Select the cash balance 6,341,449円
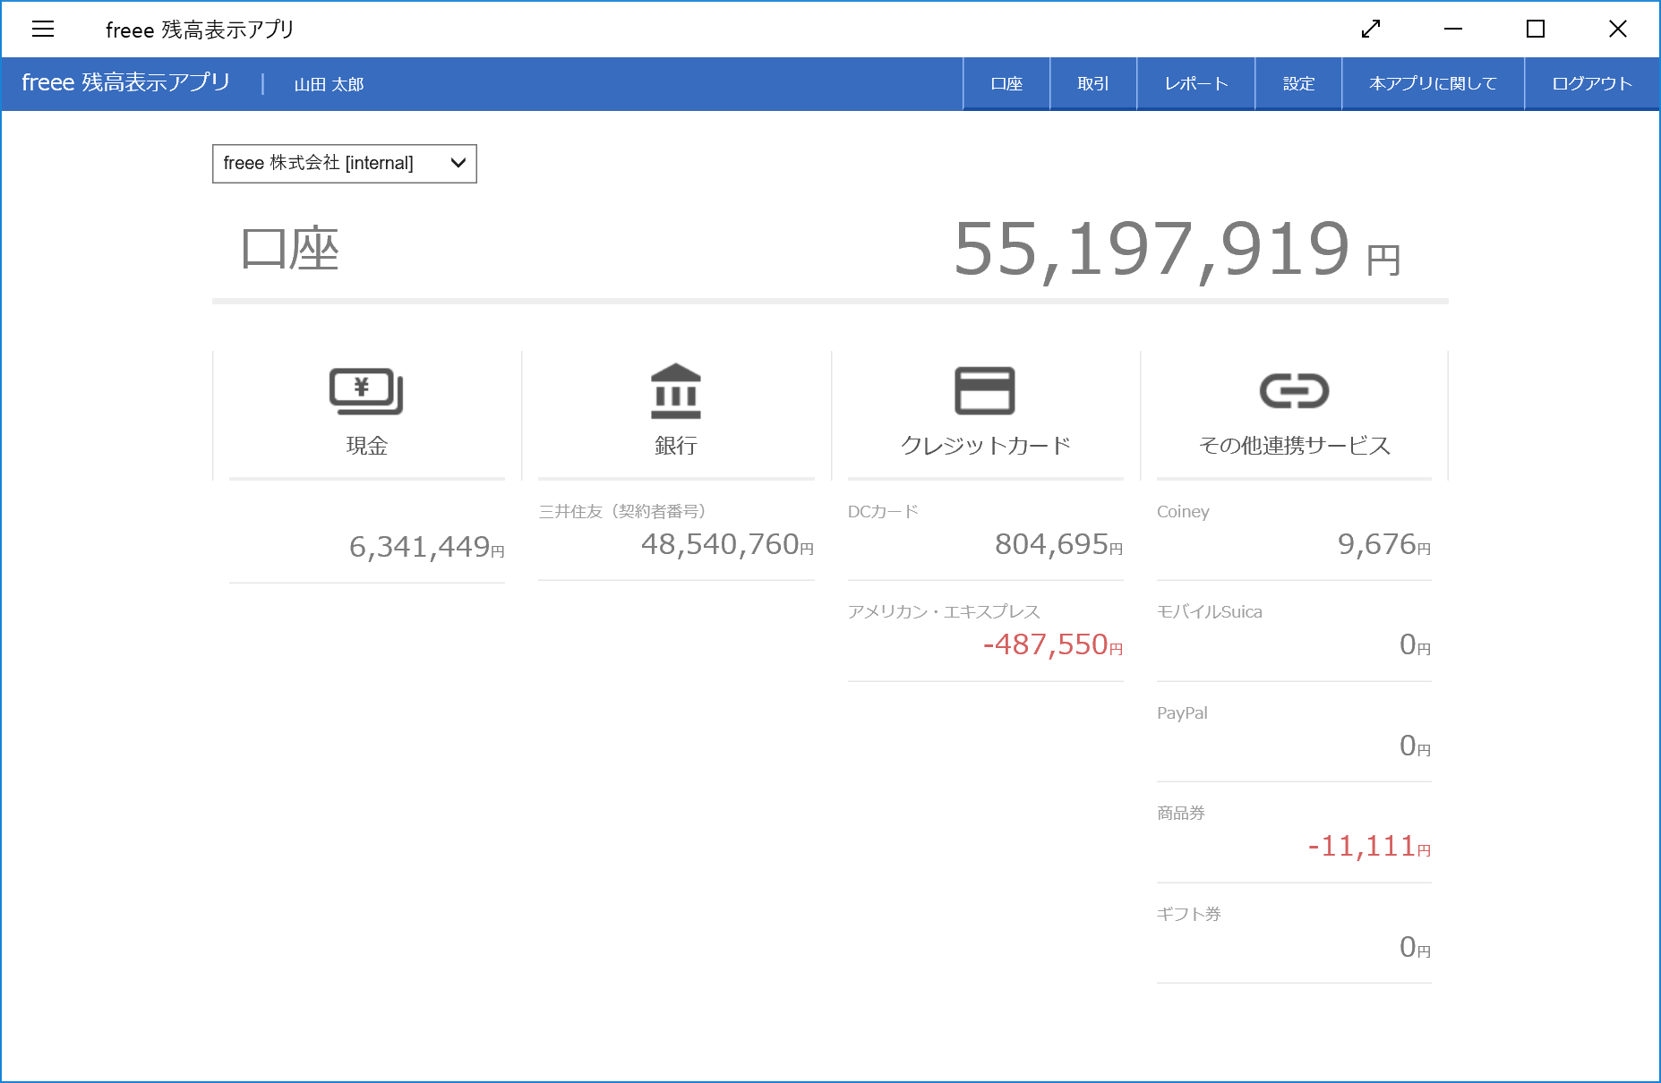This screenshot has width=1661, height=1083. tap(427, 547)
